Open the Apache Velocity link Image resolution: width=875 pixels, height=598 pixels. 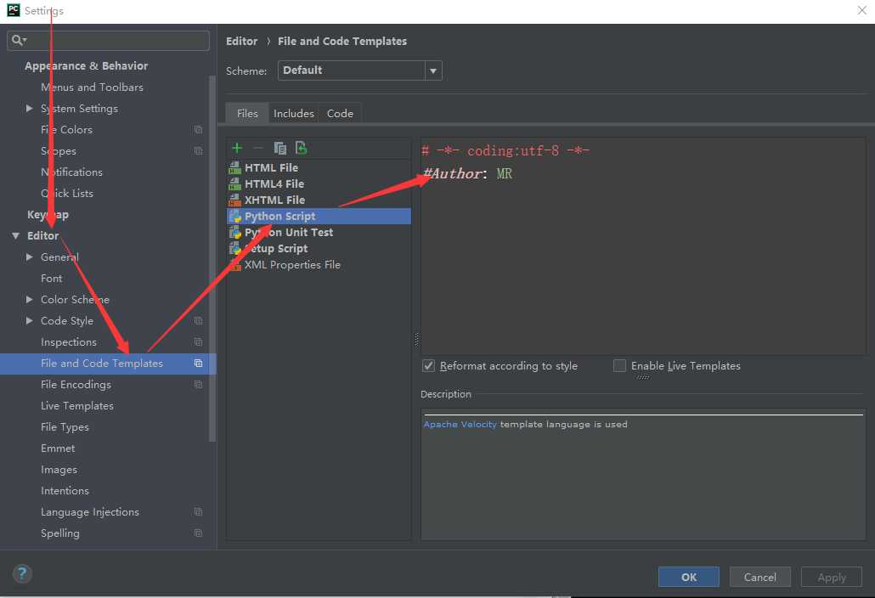[x=460, y=425]
